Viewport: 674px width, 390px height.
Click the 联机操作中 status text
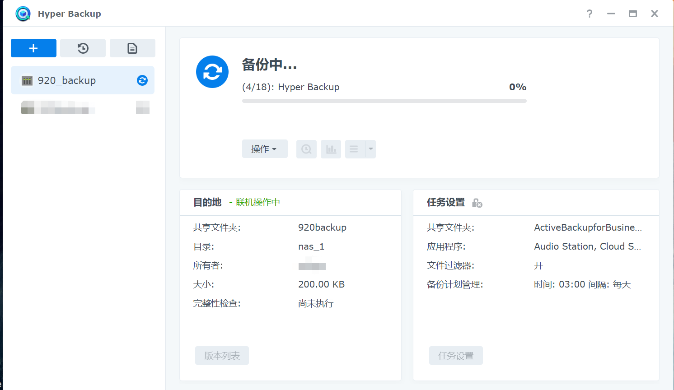pos(258,202)
